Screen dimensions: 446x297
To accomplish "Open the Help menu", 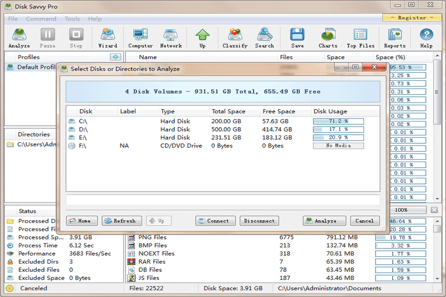I will tap(95, 19).
